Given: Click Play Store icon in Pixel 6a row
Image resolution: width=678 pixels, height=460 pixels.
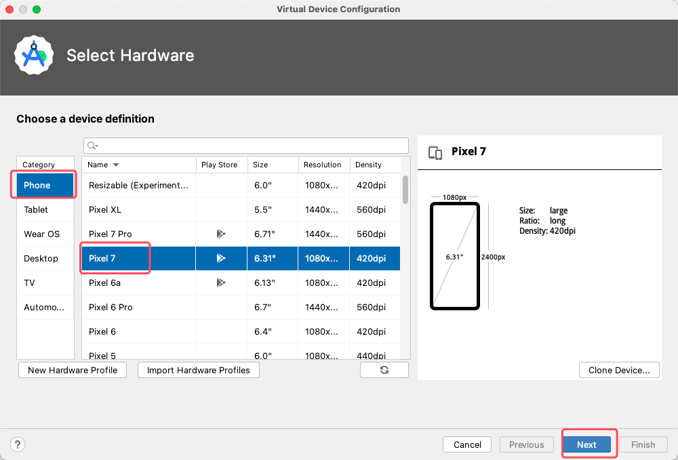Looking at the screenshot, I should coord(221,283).
